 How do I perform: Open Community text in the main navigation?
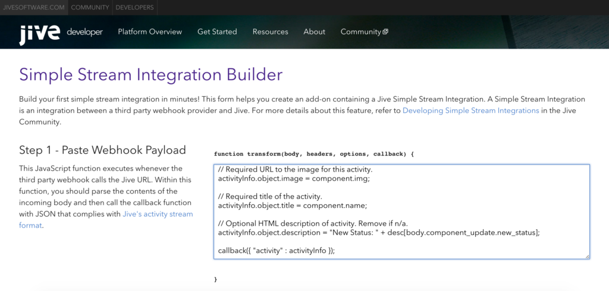(x=360, y=32)
